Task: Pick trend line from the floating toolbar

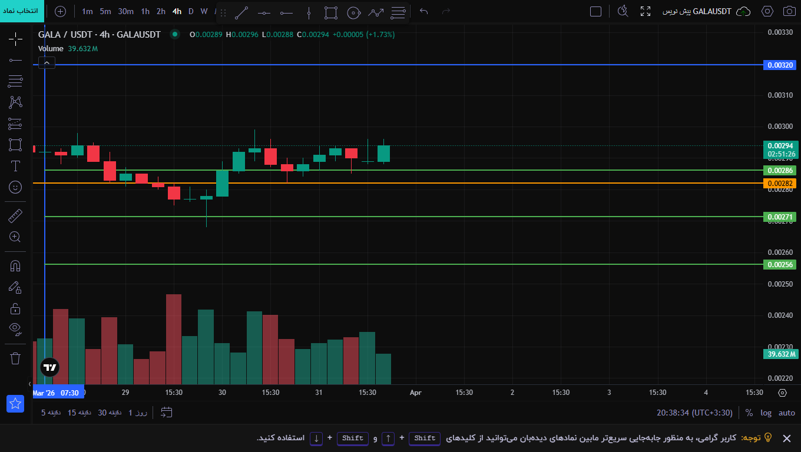Action: 241,12
